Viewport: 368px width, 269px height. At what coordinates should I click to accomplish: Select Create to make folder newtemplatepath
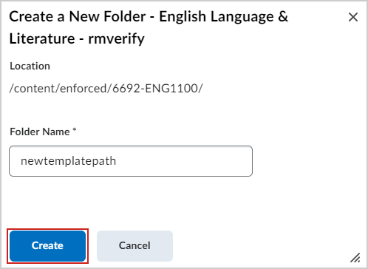[x=47, y=246]
